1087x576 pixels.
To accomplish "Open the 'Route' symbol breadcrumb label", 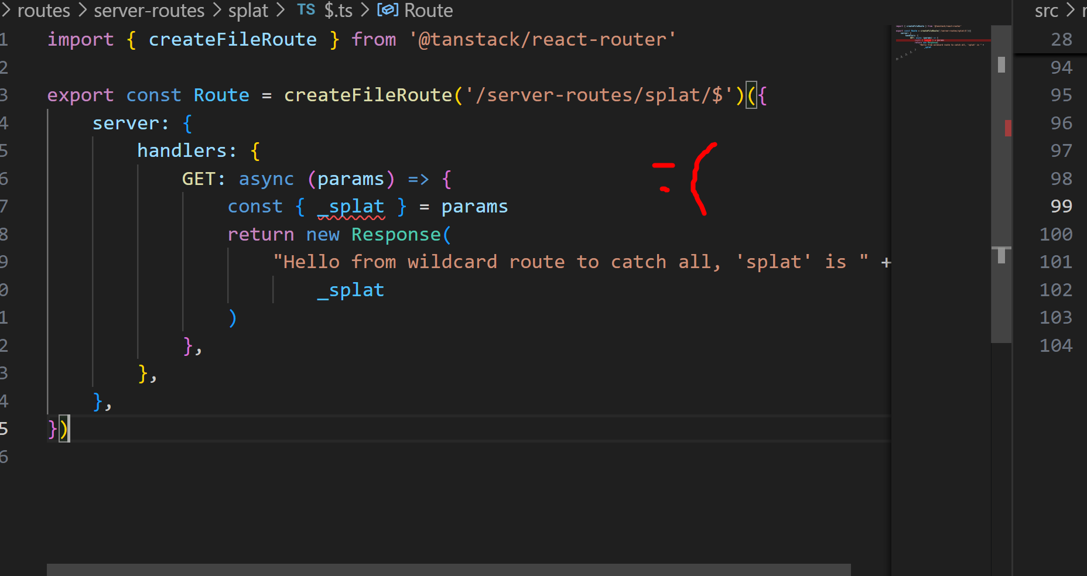I will [429, 10].
